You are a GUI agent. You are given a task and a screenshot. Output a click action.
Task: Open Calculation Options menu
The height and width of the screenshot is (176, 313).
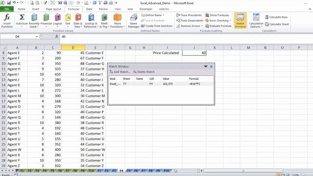tap(256, 21)
